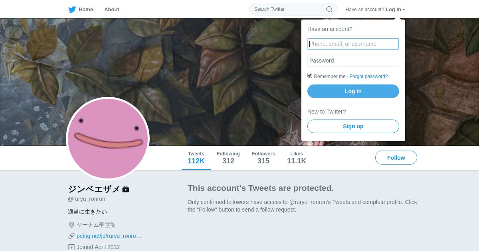Click the location pin icon

tap(71, 225)
